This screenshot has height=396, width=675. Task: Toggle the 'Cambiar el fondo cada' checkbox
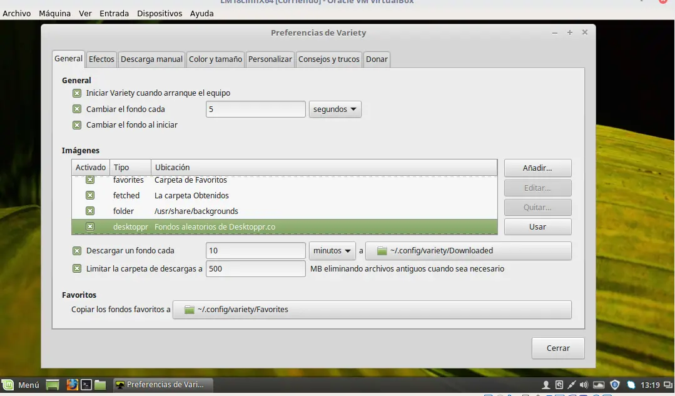click(76, 109)
